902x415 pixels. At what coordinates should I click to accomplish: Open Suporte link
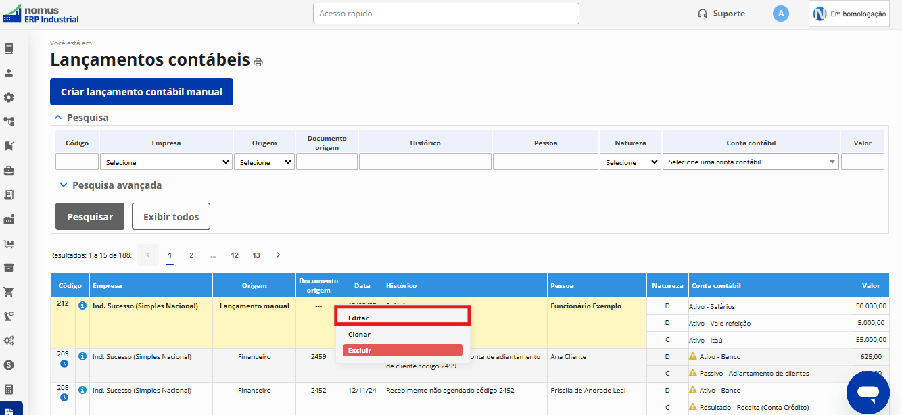pyautogui.click(x=721, y=14)
